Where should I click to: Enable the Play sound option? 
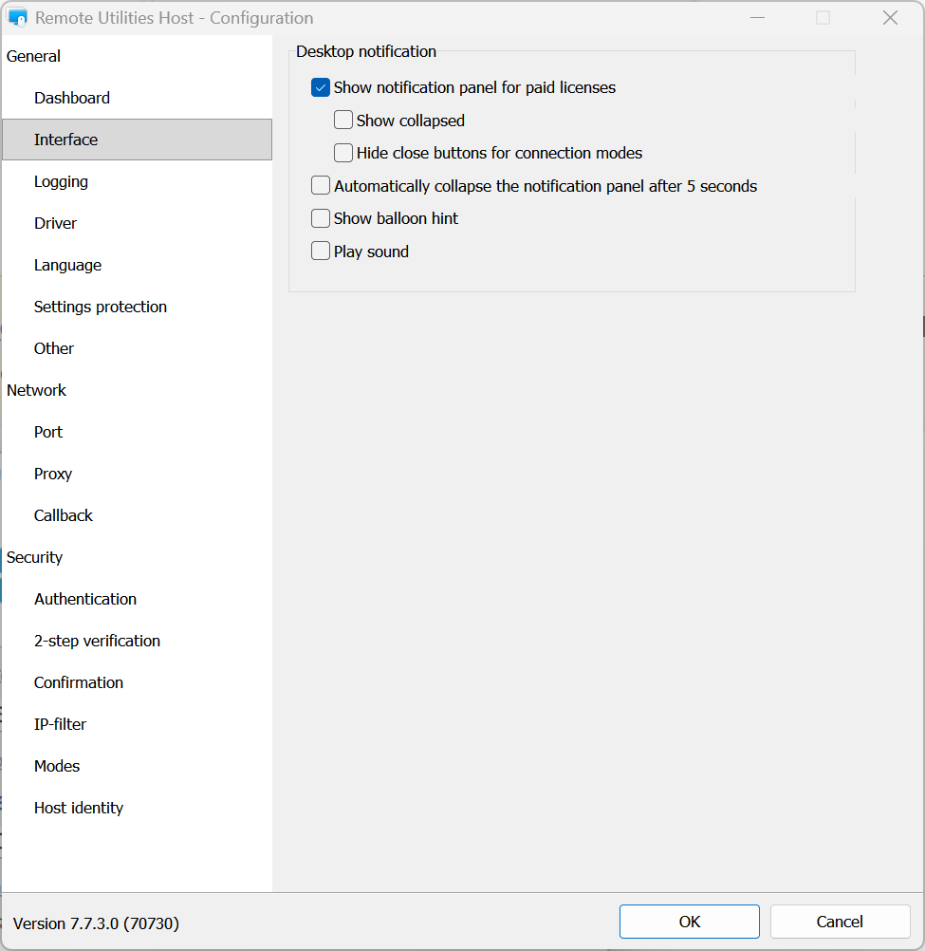point(321,252)
